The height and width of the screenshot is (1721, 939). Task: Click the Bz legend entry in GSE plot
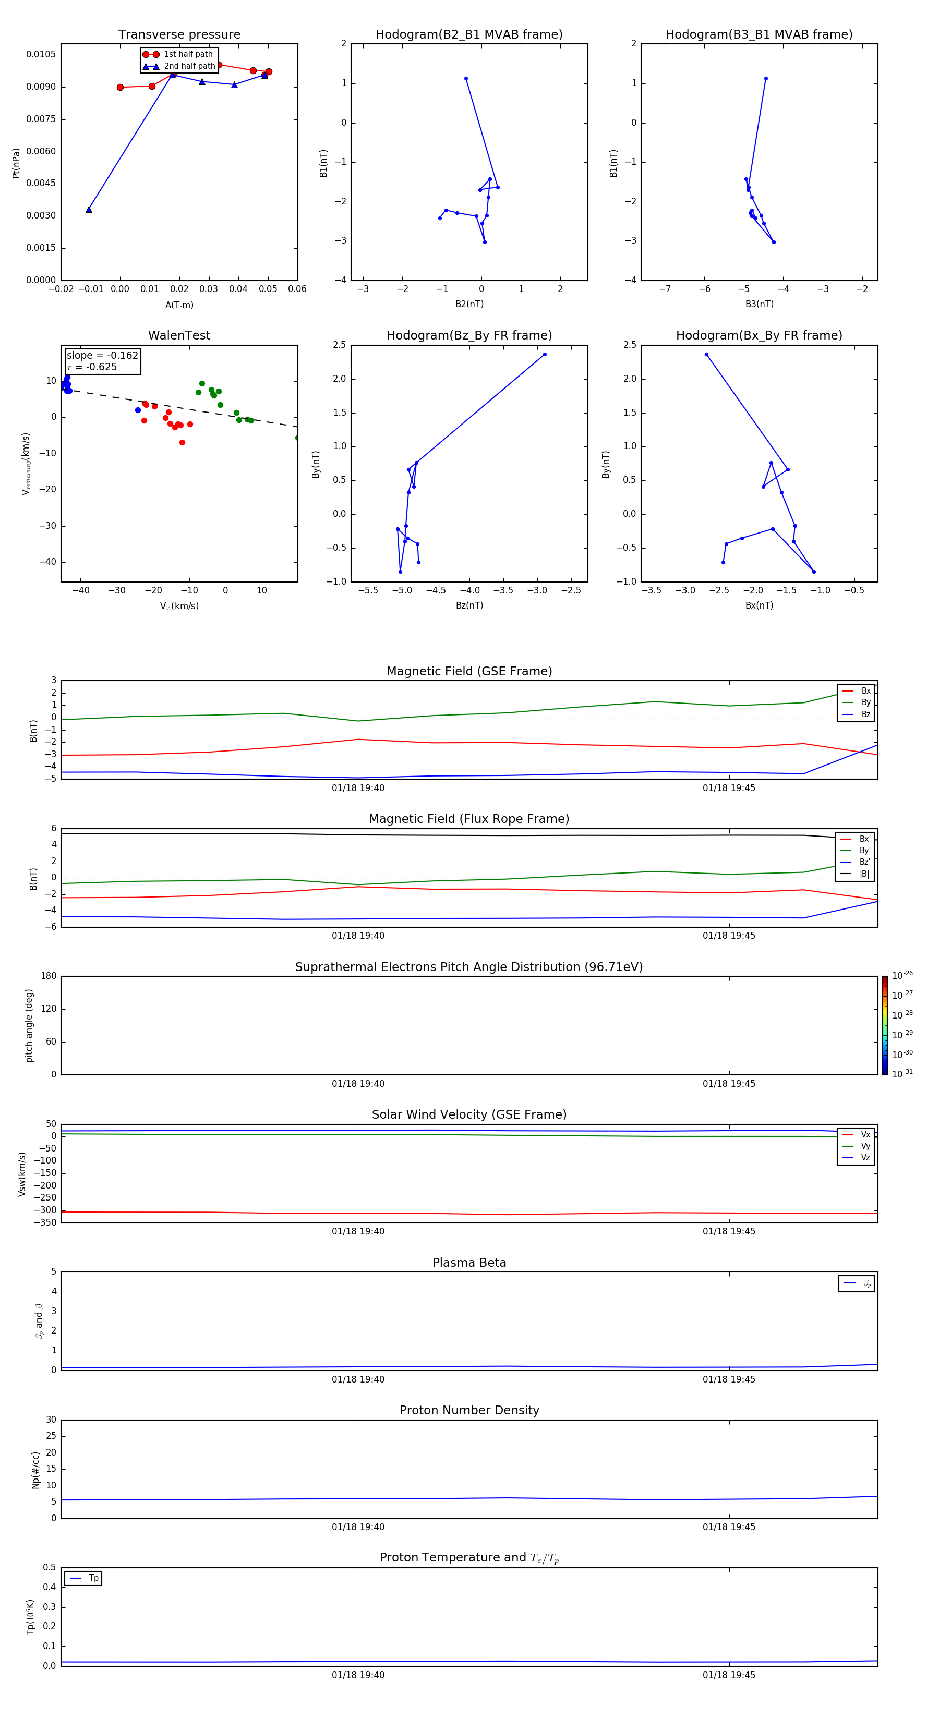coord(856,715)
